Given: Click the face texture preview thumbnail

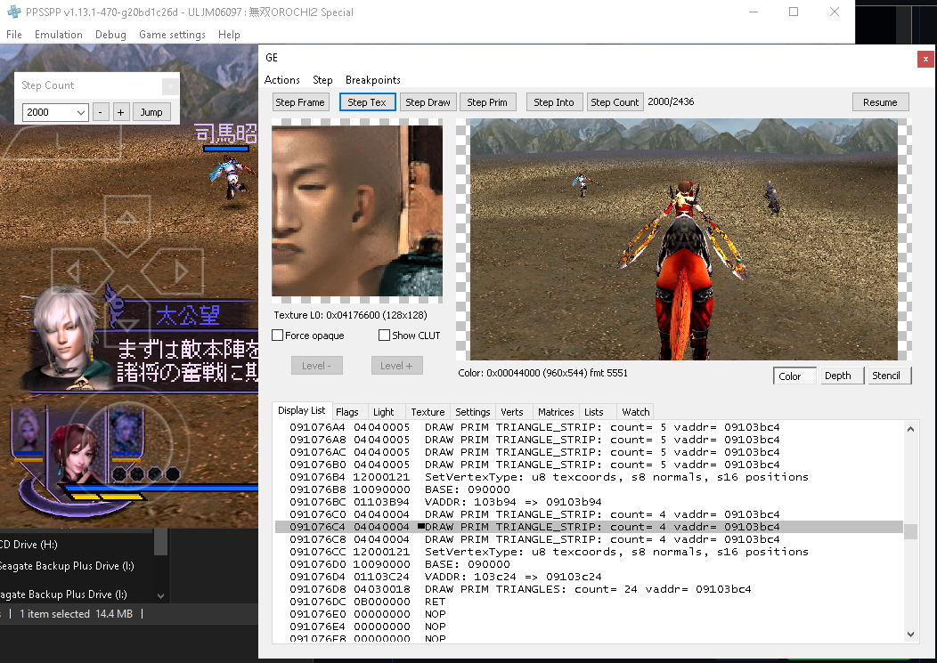Looking at the screenshot, I should click(x=356, y=210).
